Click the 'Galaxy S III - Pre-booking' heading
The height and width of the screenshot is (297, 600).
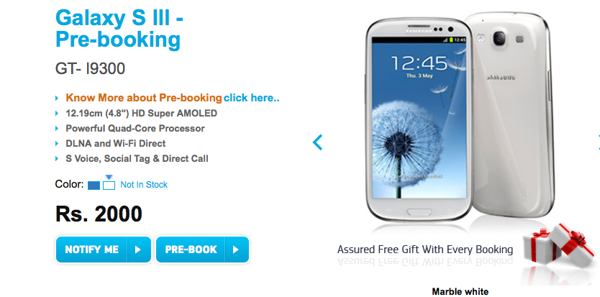[119, 29]
